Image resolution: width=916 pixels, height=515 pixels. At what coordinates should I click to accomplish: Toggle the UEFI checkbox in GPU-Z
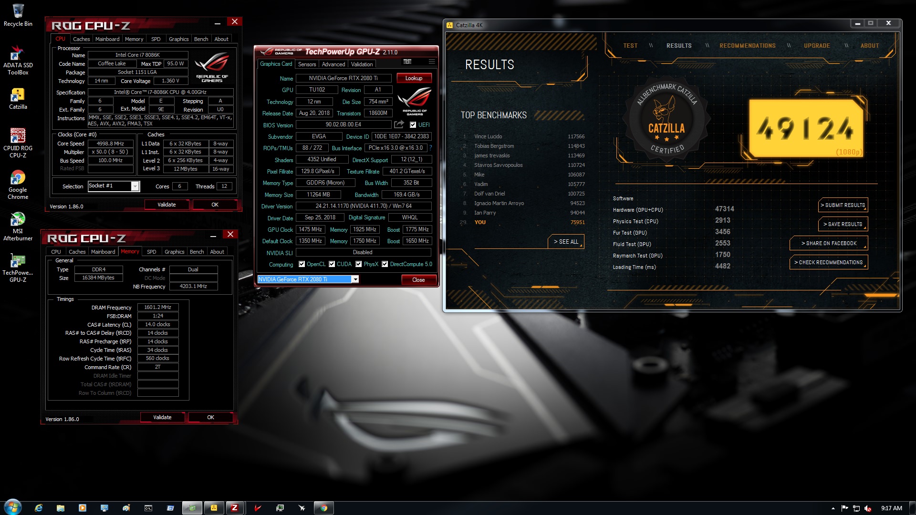point(413,125)
